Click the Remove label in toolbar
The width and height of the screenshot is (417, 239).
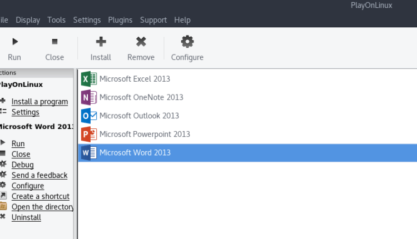click(x=141, y=57)
